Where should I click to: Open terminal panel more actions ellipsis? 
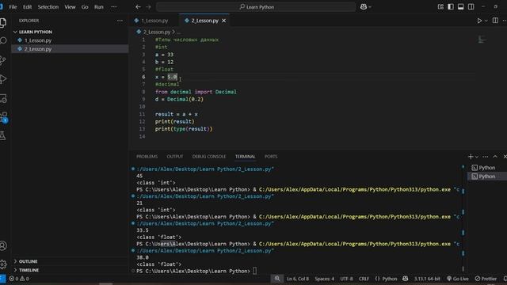pos(486,157)
